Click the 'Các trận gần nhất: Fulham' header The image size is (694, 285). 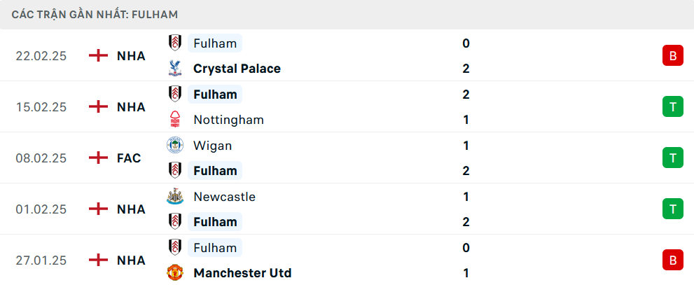[x=95, y=14]
